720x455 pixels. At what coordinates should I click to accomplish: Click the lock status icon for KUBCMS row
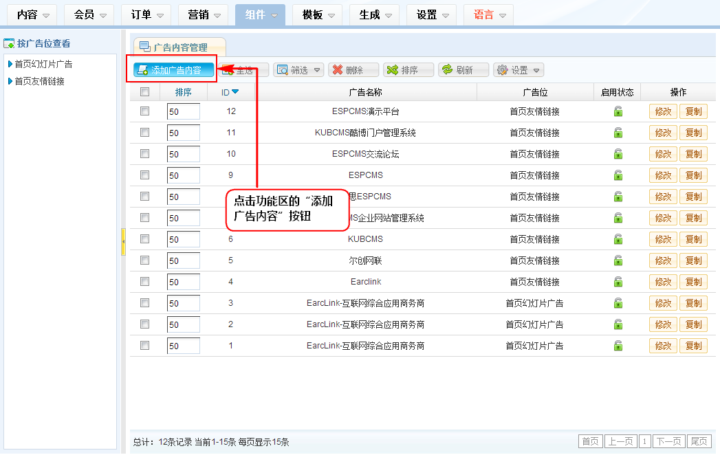(x=618, y=239)
